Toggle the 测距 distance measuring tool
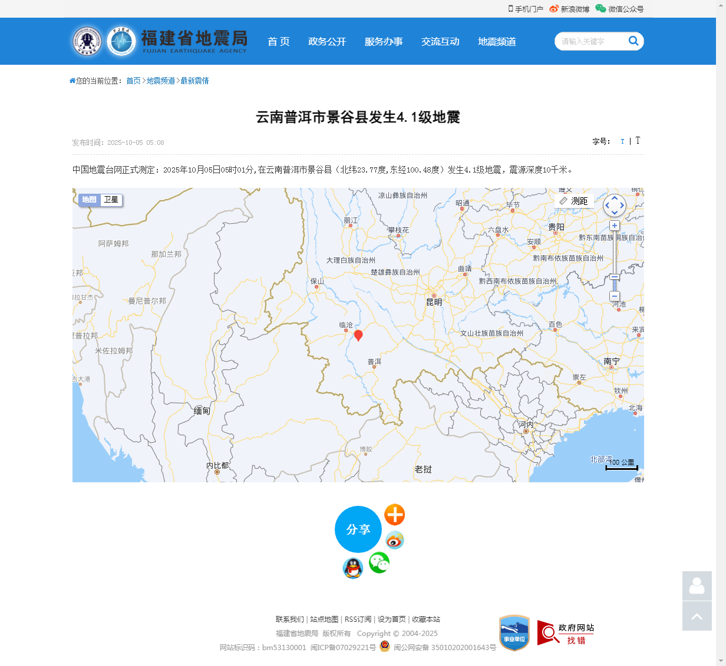The height and width of the screenshot is (666, 726). click(574, 201)
